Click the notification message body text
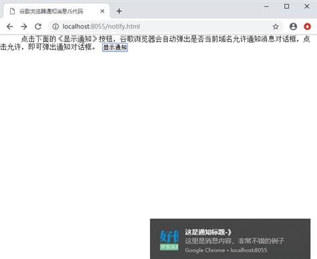317x259 pixels. [234, 241]
